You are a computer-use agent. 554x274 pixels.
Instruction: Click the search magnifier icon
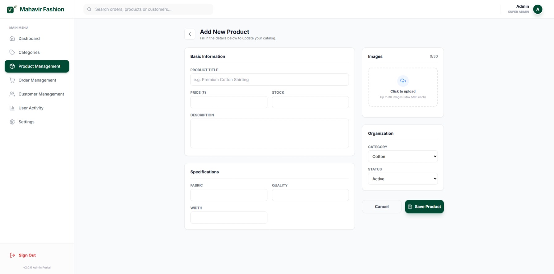89,9
